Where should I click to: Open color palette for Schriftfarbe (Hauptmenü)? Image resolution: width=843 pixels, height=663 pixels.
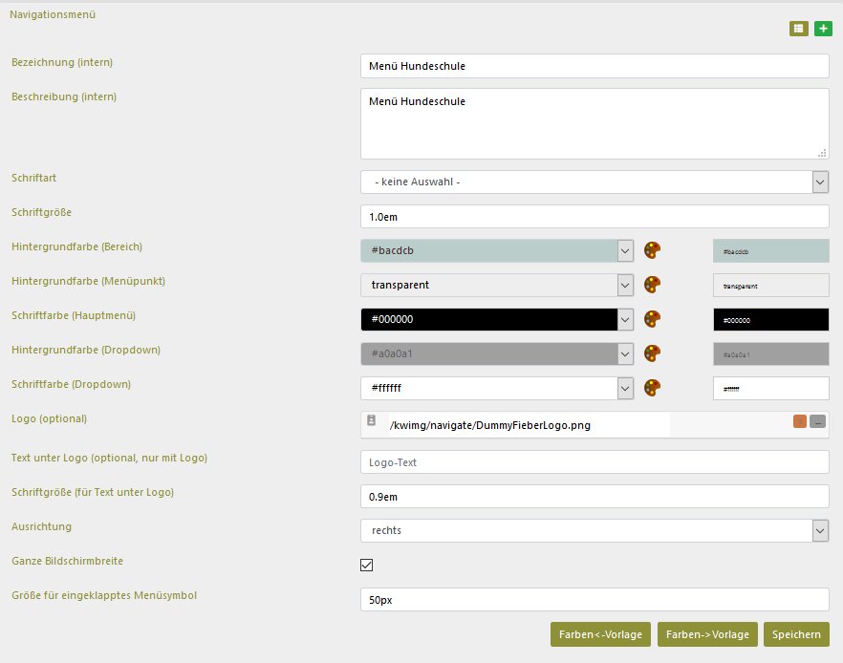click(653, 319)
